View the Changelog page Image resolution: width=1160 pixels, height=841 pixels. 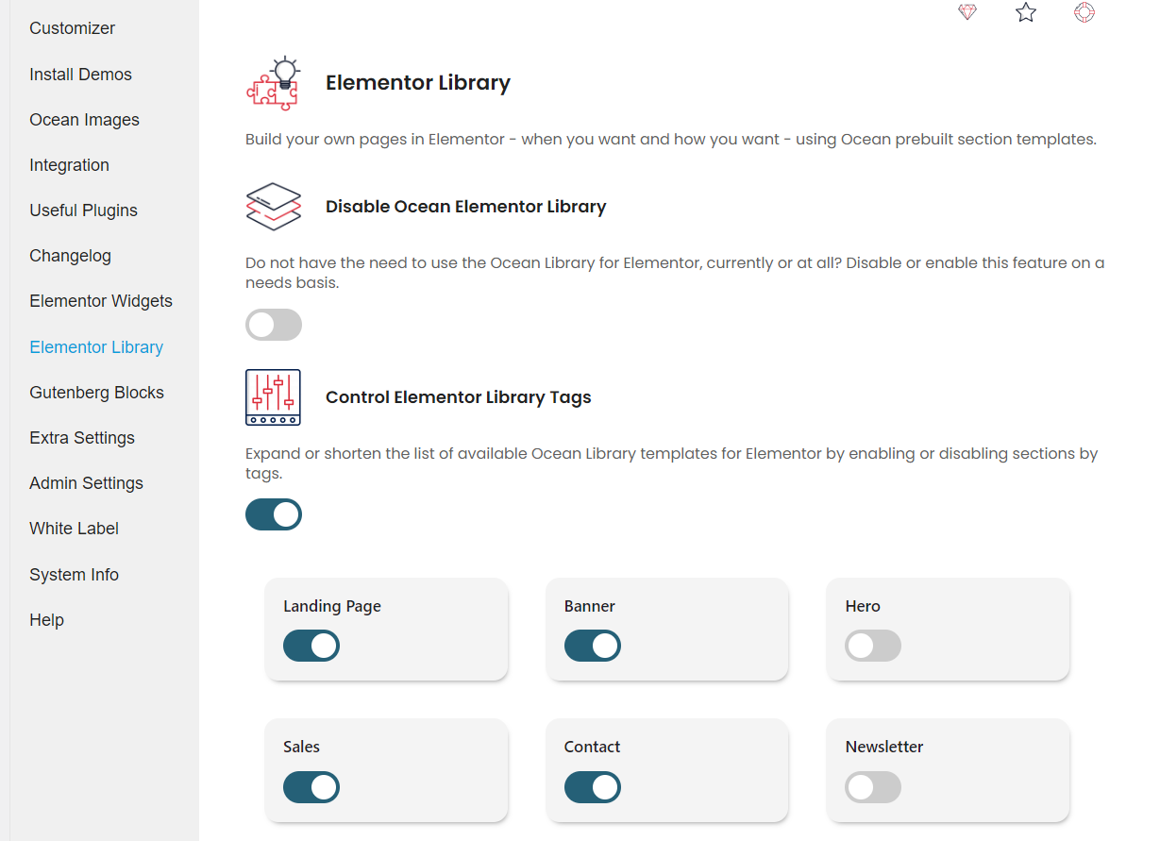pos(71,256)
